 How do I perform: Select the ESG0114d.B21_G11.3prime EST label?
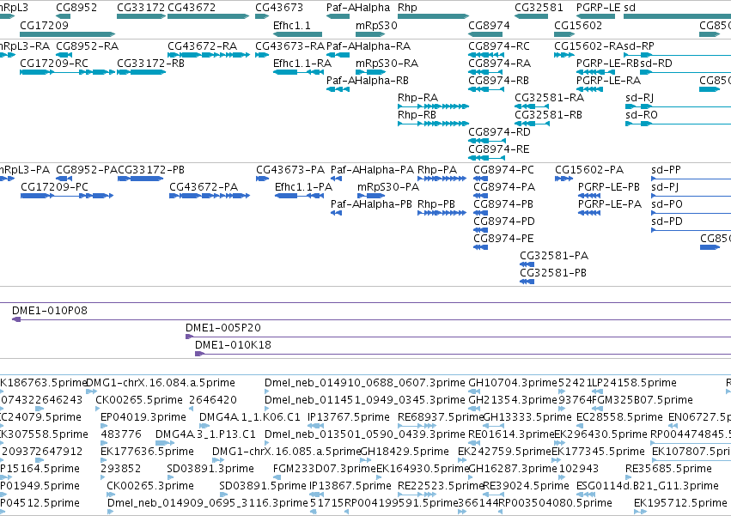(648, 486)
